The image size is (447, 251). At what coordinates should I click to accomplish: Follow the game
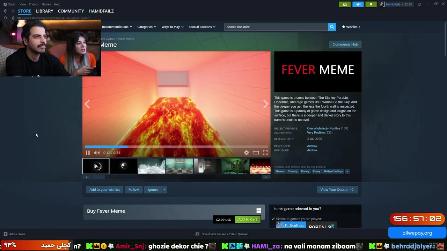pyautogui.click(x=134, y=190)
